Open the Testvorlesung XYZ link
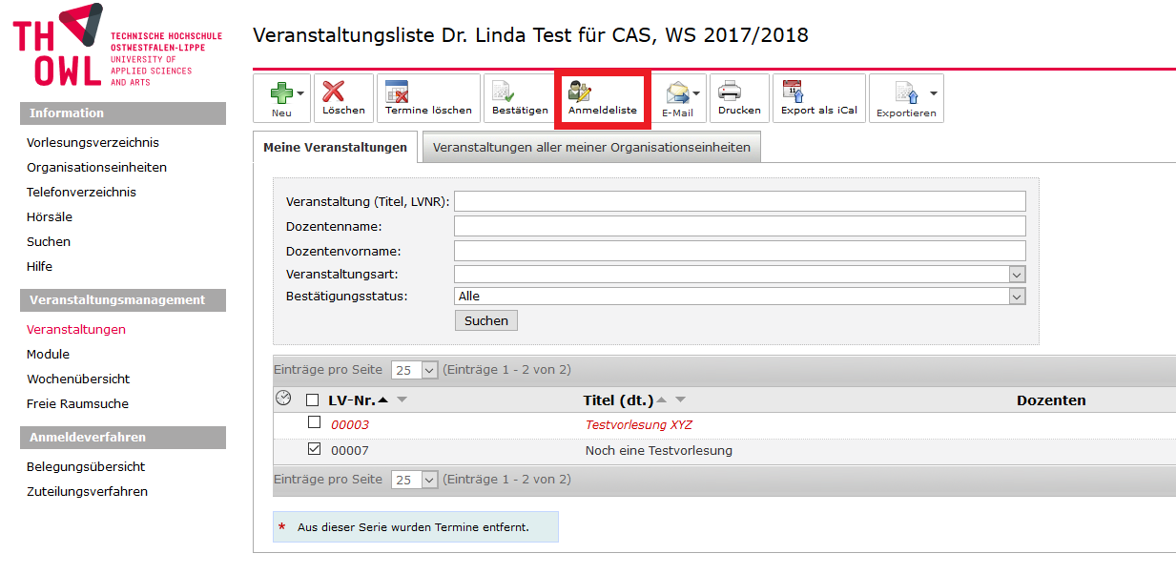 point(638,425)
